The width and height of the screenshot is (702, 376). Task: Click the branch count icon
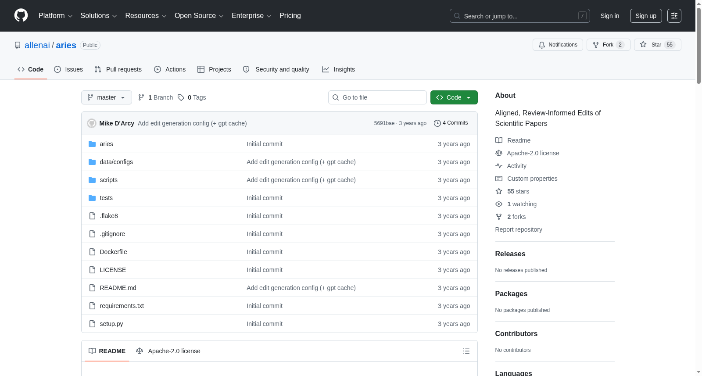pos(141,97)
